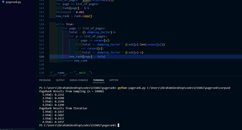Click line number 126 in the gutter
The image size is (242, 130).
41,57
